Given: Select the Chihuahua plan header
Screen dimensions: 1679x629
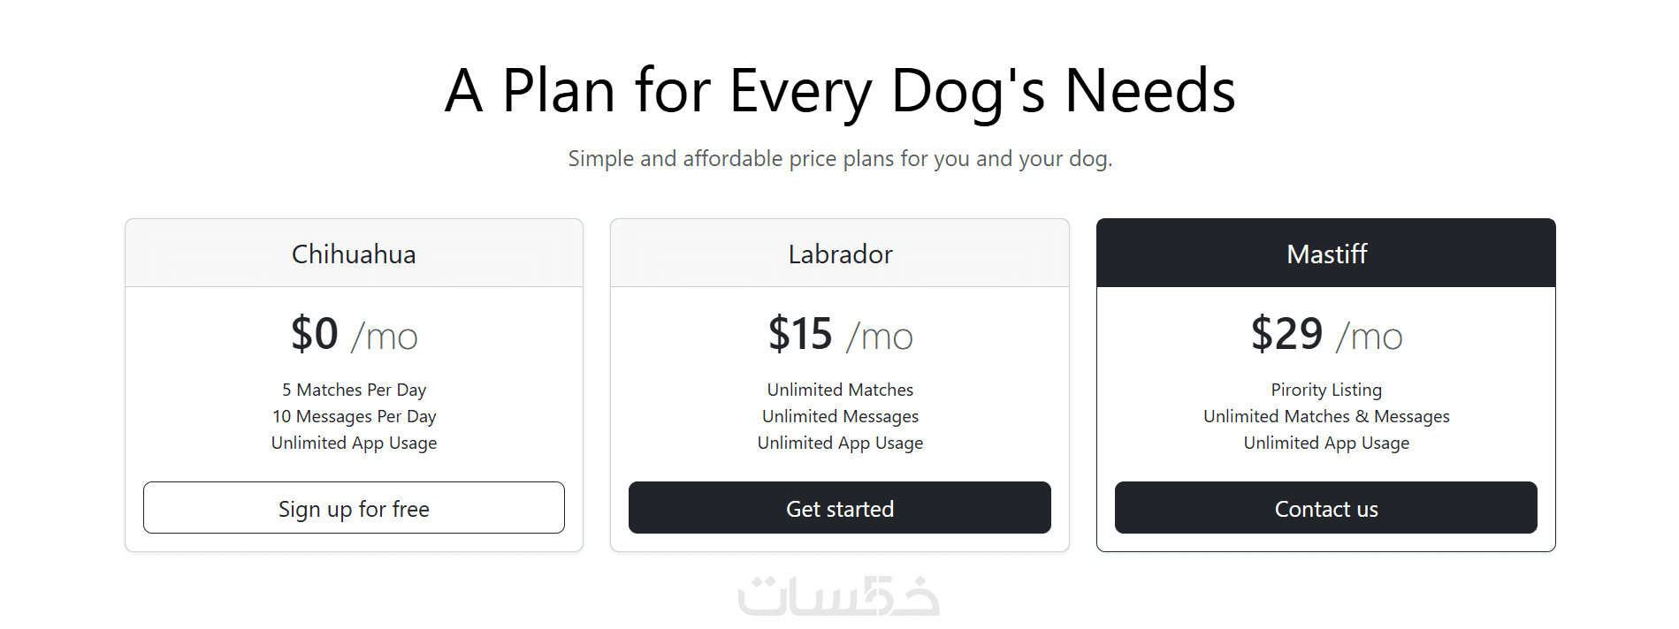Looking at the screenshot, I should (x=354, y=254).
